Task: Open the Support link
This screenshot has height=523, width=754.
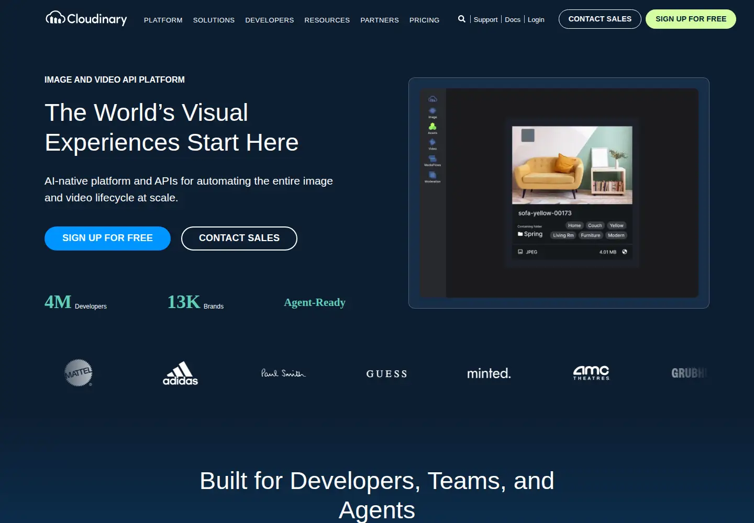Action: coord(485,19)
